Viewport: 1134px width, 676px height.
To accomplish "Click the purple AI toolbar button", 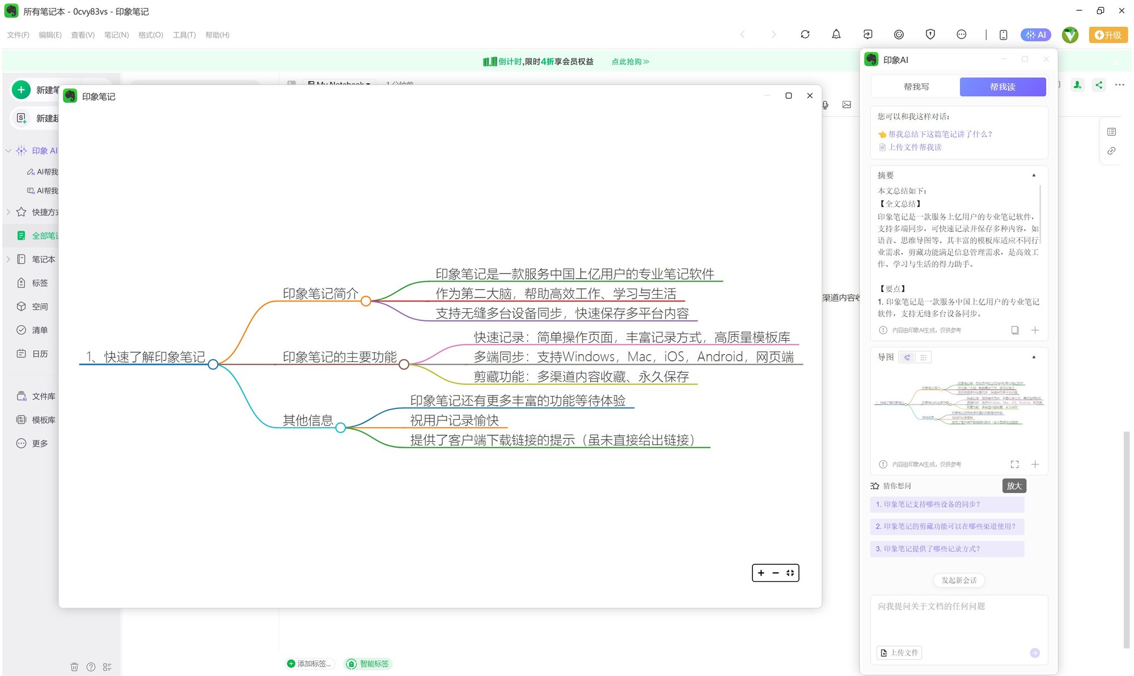I will (1036, 35).
